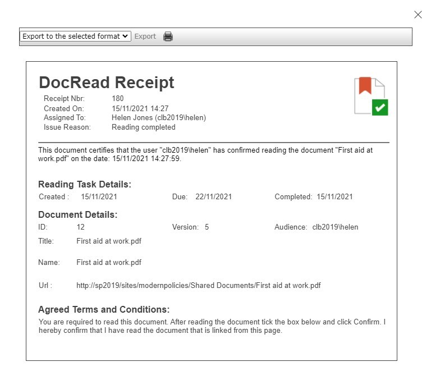Image resolution: width=431 pixels, height=380 pixels.
Task: Click the document Version value 5
Action: (x=207, y=227)
